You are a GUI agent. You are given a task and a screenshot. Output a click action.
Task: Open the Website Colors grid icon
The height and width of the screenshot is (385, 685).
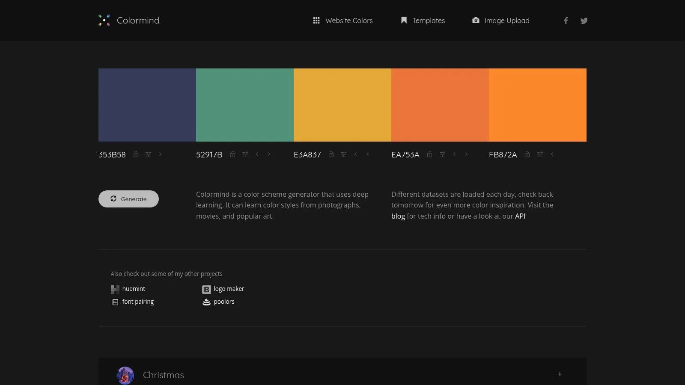click(x=316, y=20)
